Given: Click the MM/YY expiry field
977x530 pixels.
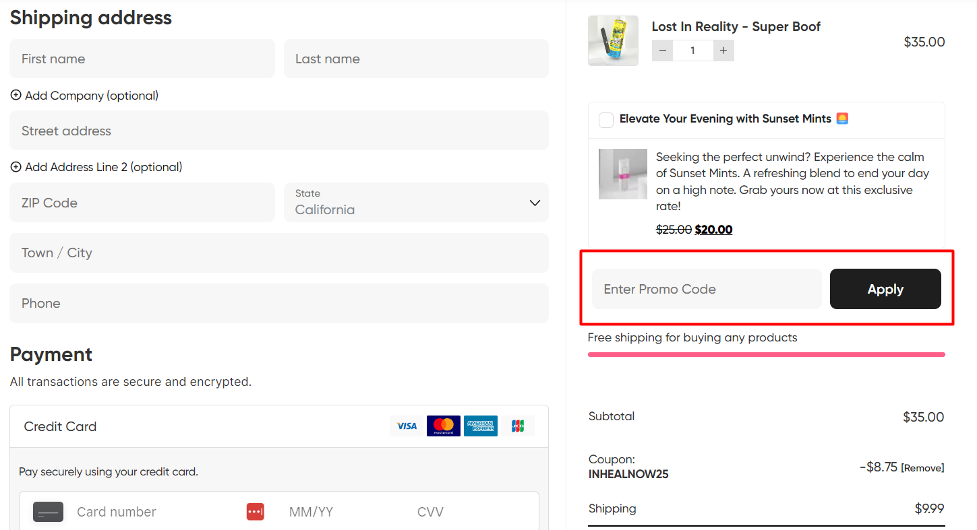Looking at the screenshot, I should click(x=311, y=512).
